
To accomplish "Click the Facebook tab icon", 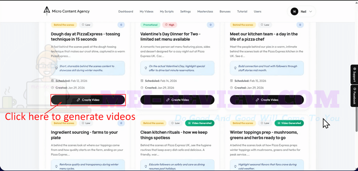I will click(x=354, y=89).
